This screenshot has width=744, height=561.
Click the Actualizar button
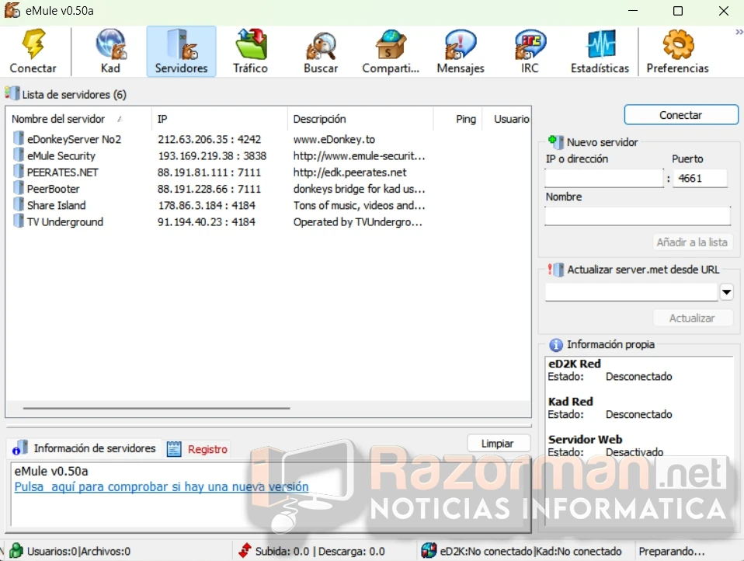(692, 318)
